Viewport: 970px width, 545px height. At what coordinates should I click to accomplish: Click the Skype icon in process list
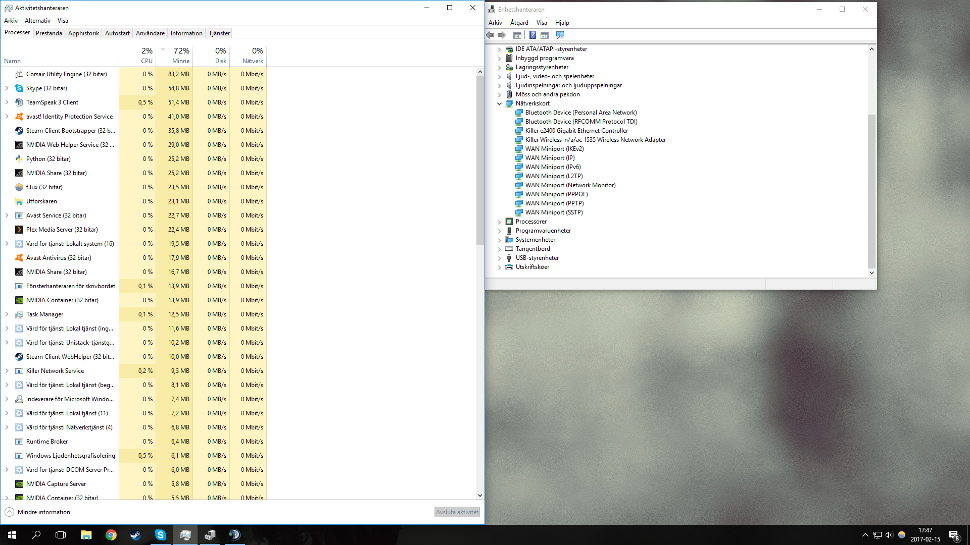pos(19,88)
